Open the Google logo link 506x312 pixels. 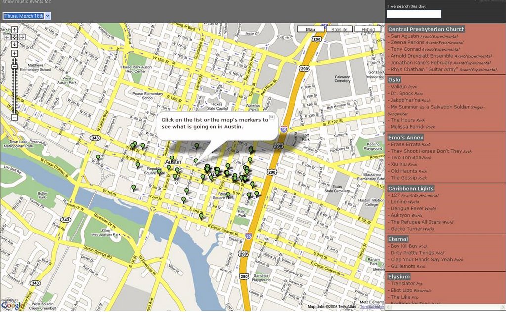coord(12,305)
